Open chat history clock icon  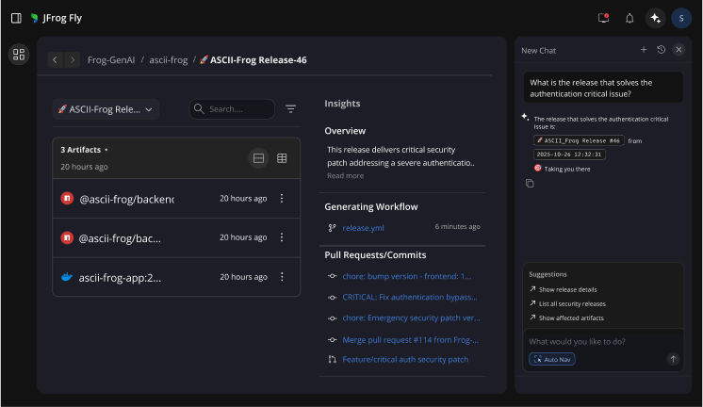pos(662,49)
